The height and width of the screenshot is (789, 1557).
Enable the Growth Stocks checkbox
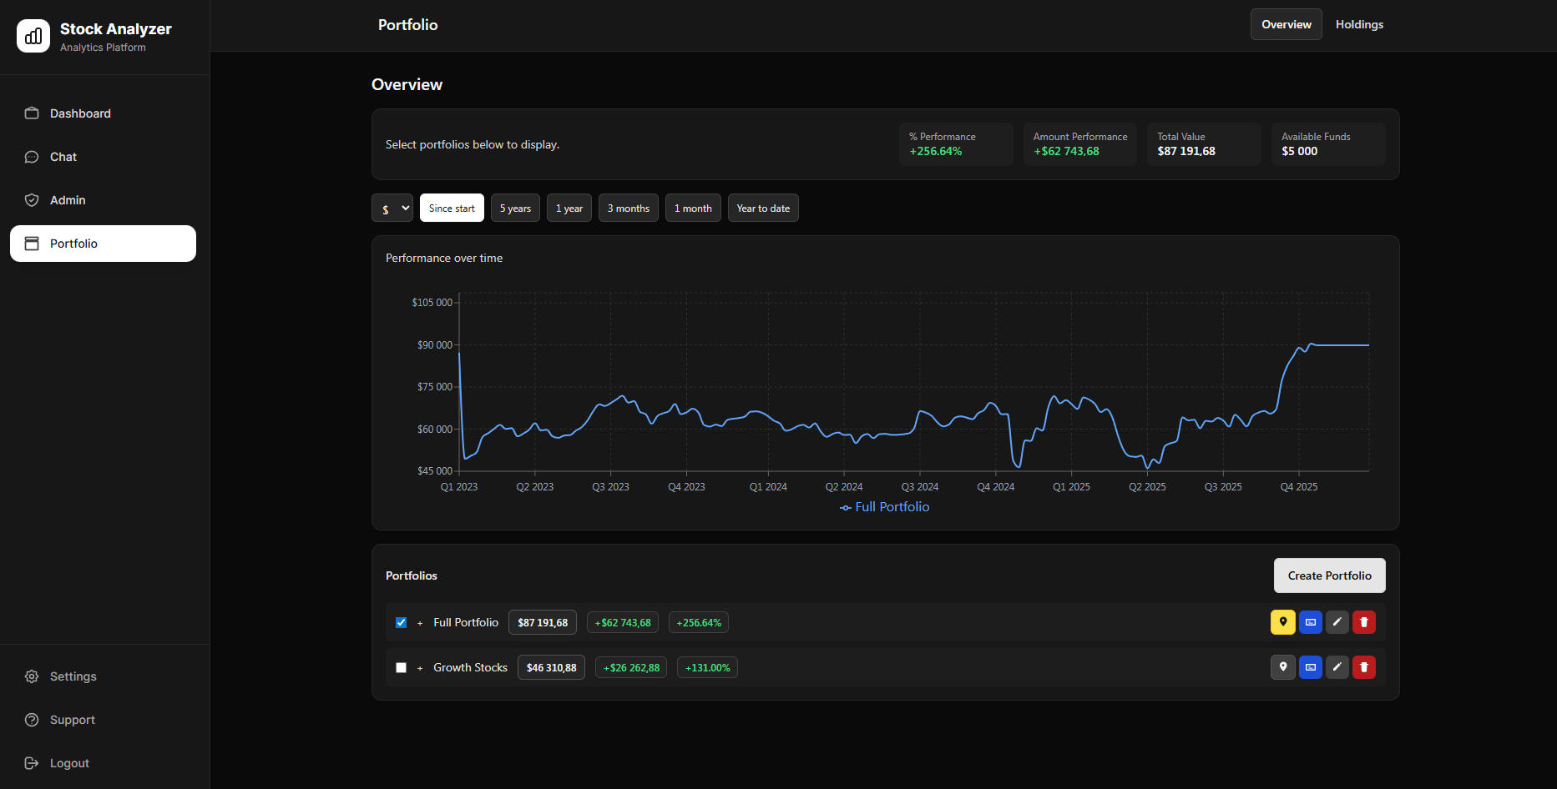coord(401,667)
